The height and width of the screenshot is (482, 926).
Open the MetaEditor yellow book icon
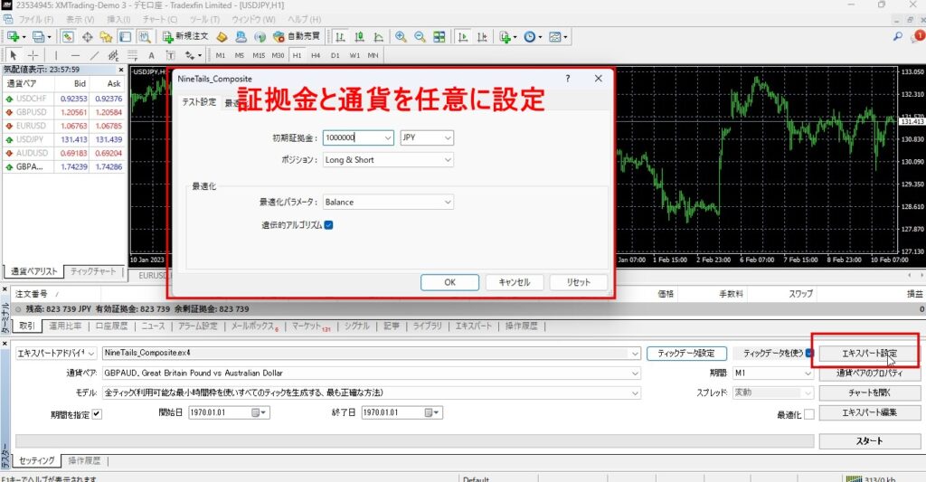(x=222, y=36)
